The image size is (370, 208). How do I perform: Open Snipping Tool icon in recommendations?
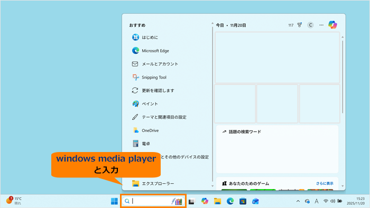coord(135,77)
